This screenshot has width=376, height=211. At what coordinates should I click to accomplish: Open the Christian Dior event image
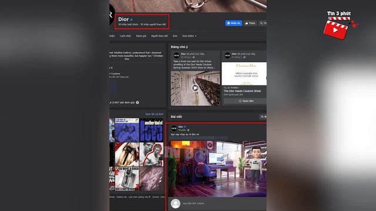point(244,73)
